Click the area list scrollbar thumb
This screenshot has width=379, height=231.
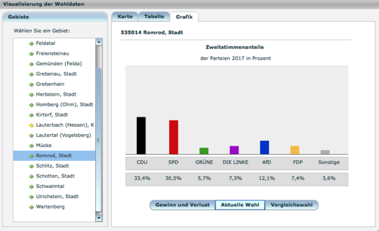pos(98,140)
